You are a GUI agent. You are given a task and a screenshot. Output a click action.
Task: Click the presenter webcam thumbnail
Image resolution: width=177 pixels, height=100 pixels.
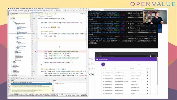pos(155,17)
